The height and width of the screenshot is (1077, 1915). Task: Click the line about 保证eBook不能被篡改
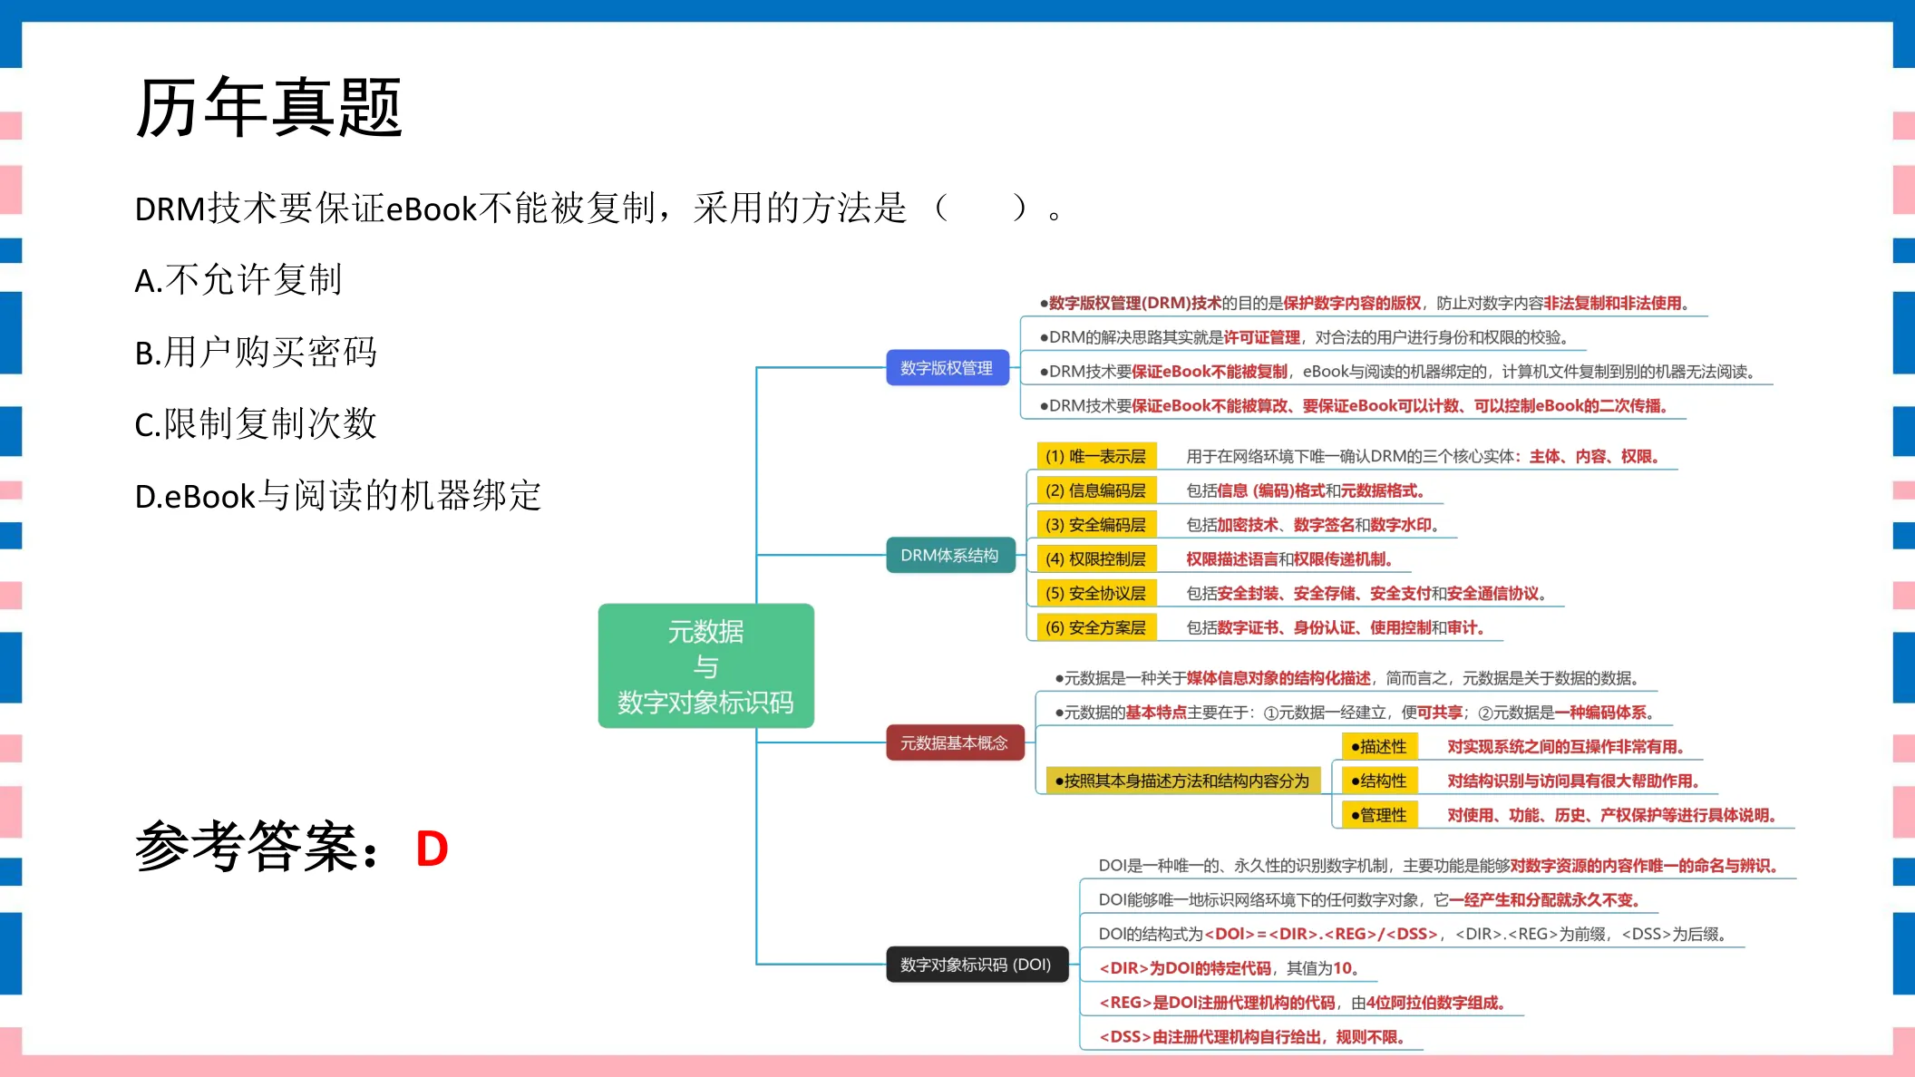pyautogui.click(x=1354, y=406)
